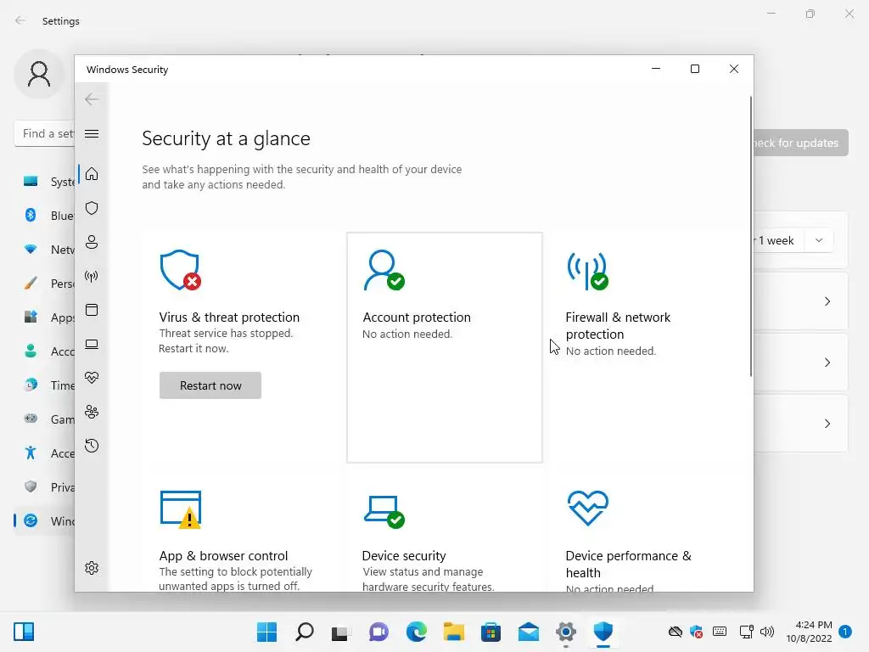Open Settings user profile avatar
Viewport: 869px width, 652px height.
(39, 74)
